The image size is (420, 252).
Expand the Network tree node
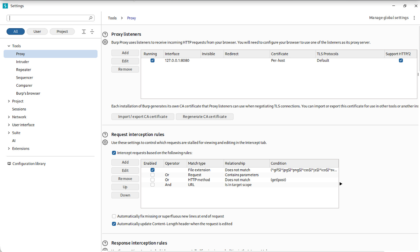[x=9, y=117]
